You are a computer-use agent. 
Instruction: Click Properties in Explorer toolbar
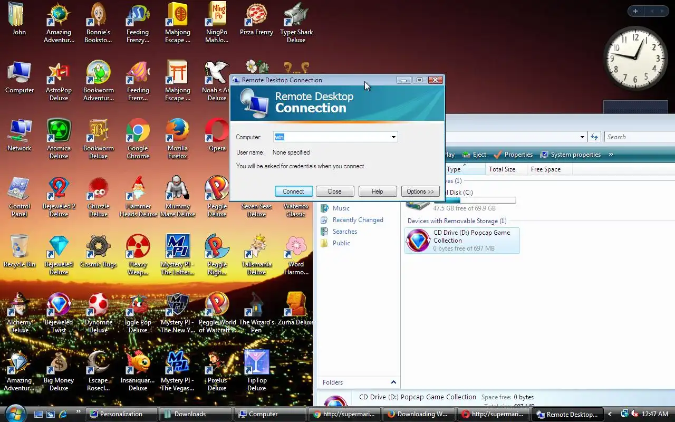click(513, 155)
